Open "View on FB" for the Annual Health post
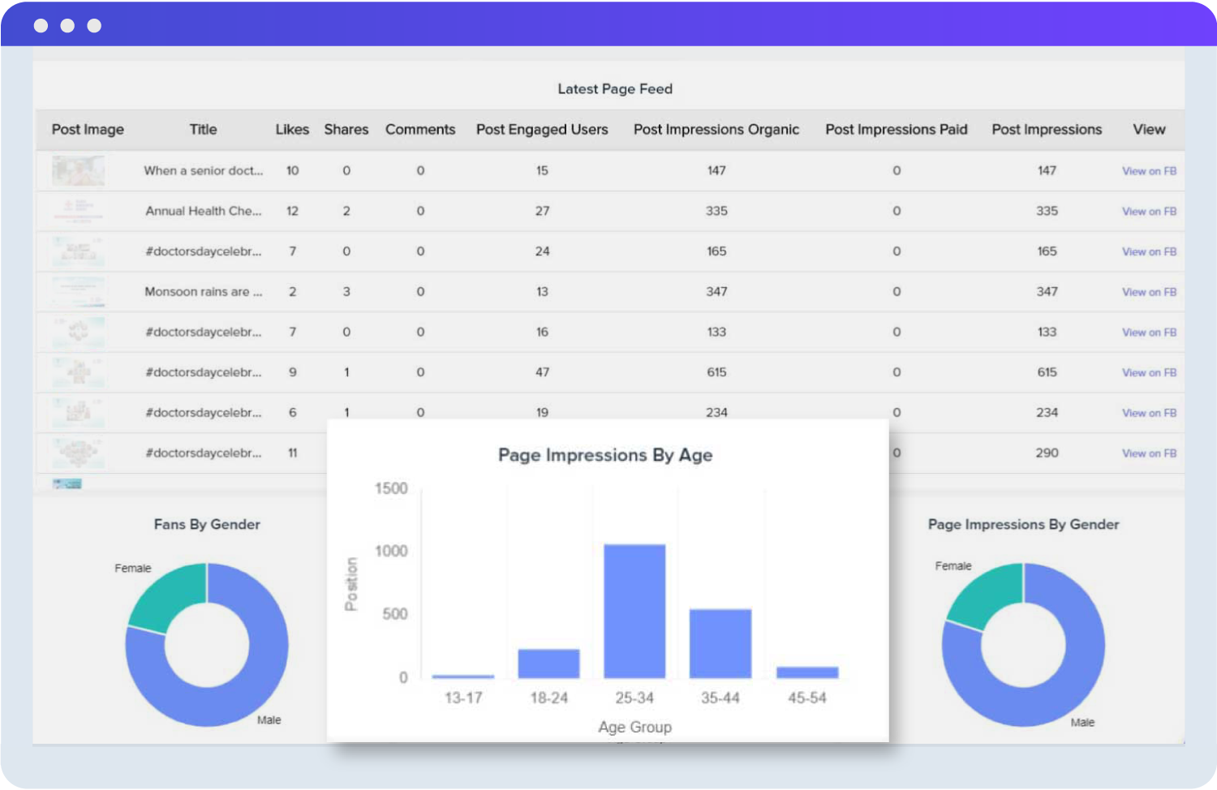The width and height of the screenshot is (1217, 790). point(1149,211)
